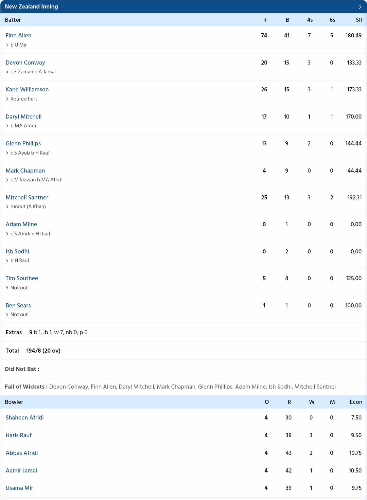Click chevron beside Retired hurt
367x500 pixels.
[7, 99]
